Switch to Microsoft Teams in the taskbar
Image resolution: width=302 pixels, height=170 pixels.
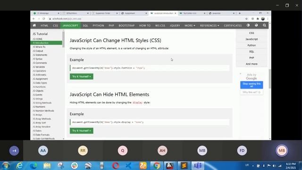(198, 166)
